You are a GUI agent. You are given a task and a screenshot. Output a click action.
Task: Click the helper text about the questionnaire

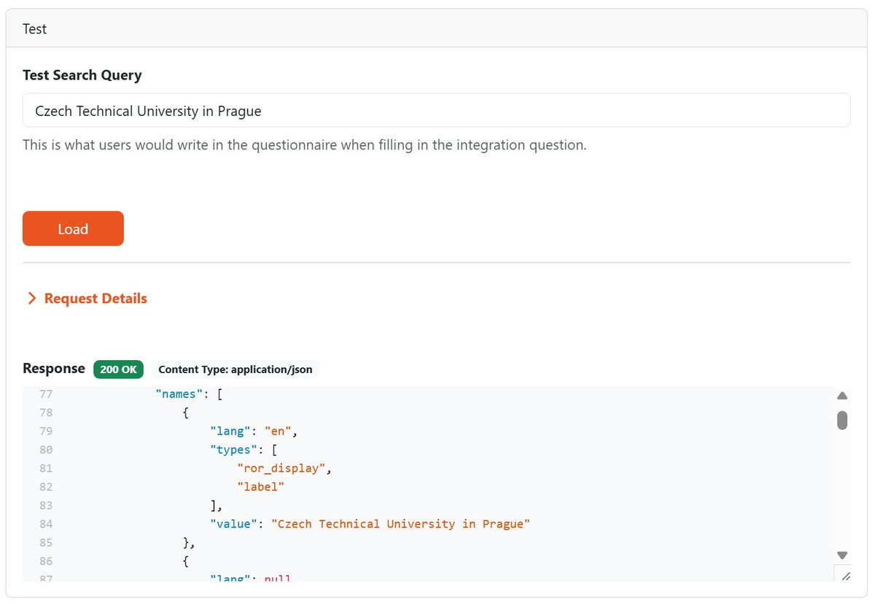tap(305, 145)
